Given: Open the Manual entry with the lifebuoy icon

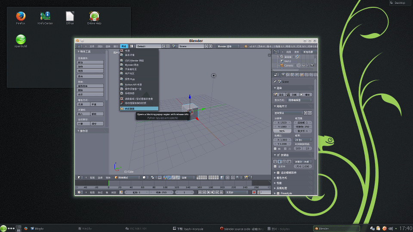Looking at the screenshot, I should [x=139, y=51].
